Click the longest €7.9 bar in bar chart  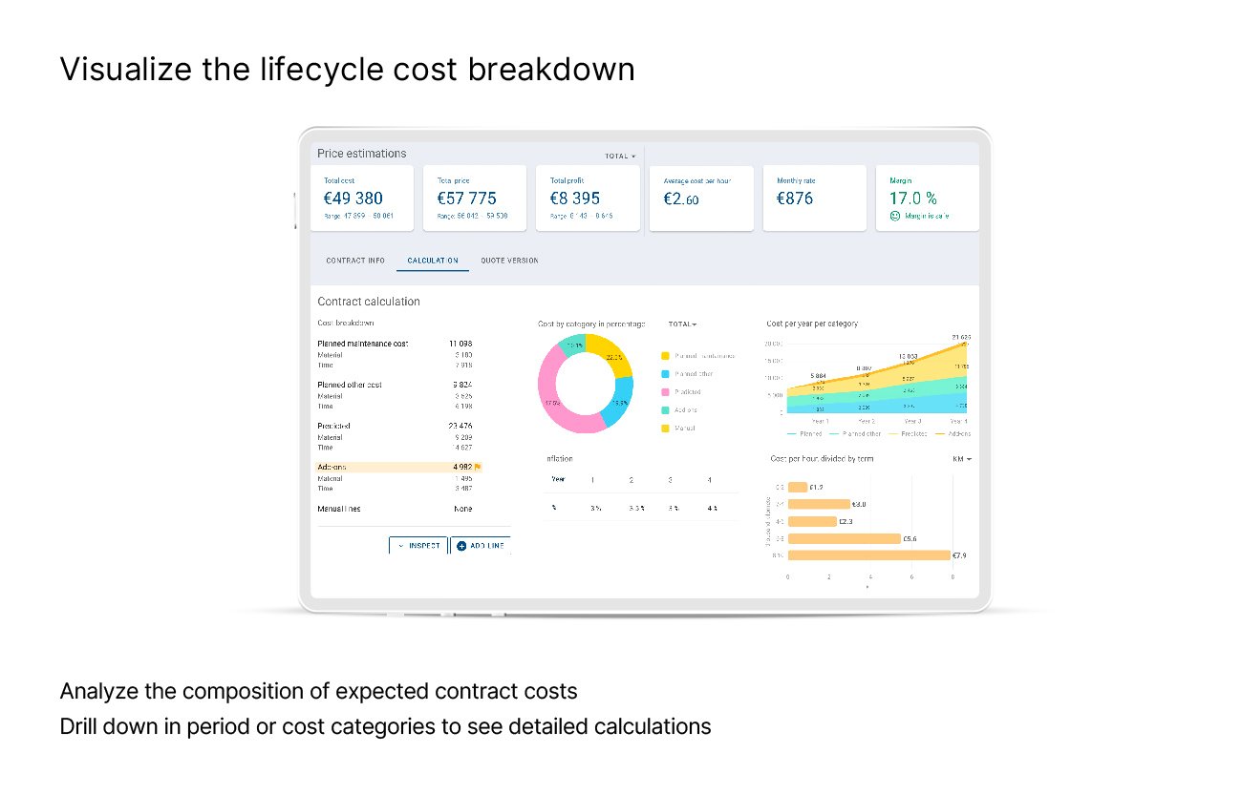pyautogui.click(x=869, y=554)
